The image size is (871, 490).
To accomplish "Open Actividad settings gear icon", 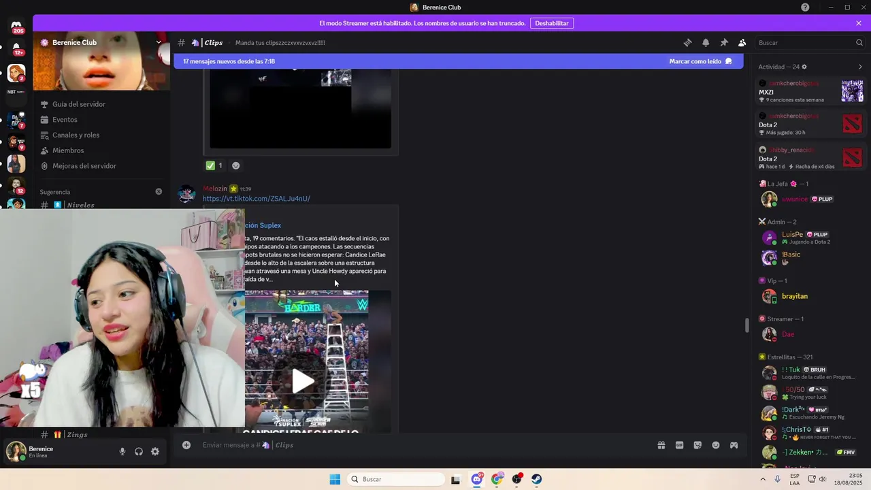I will tap(804, 67).
